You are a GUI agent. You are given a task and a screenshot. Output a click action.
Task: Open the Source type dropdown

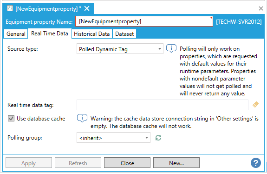[x=120, y=49]
